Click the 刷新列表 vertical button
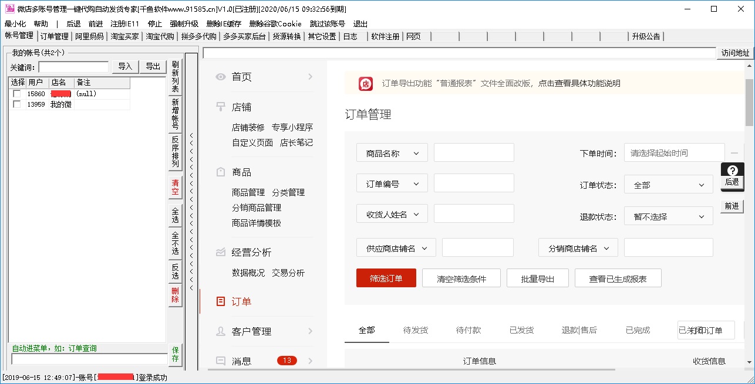The image size is (755, 384). [176, 77]
